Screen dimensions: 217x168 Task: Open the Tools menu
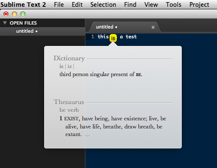[173, 5]
